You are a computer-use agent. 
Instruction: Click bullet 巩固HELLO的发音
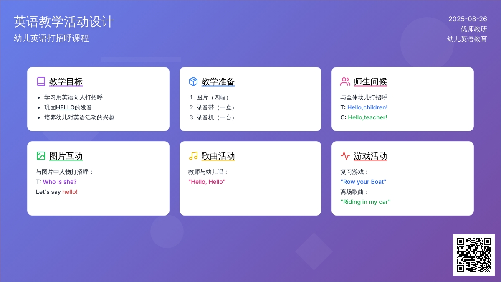click(x=68, y=107)
